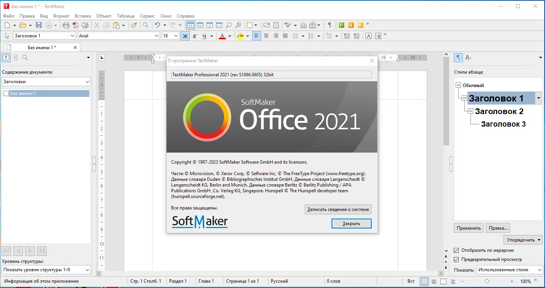Uncheck 'Предварительный просмотр' checkbox
The image size is (545, 288).
456,259
